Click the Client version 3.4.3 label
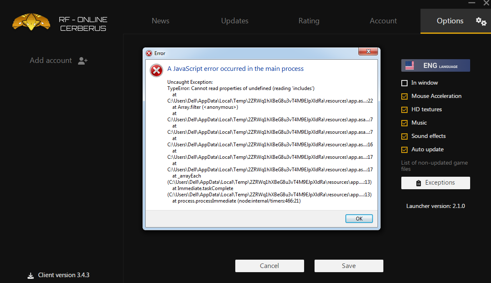Viewport: 491px width, 283px height. 63,275
